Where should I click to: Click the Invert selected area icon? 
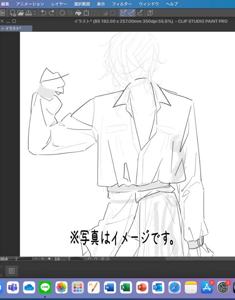coord(105,13)
